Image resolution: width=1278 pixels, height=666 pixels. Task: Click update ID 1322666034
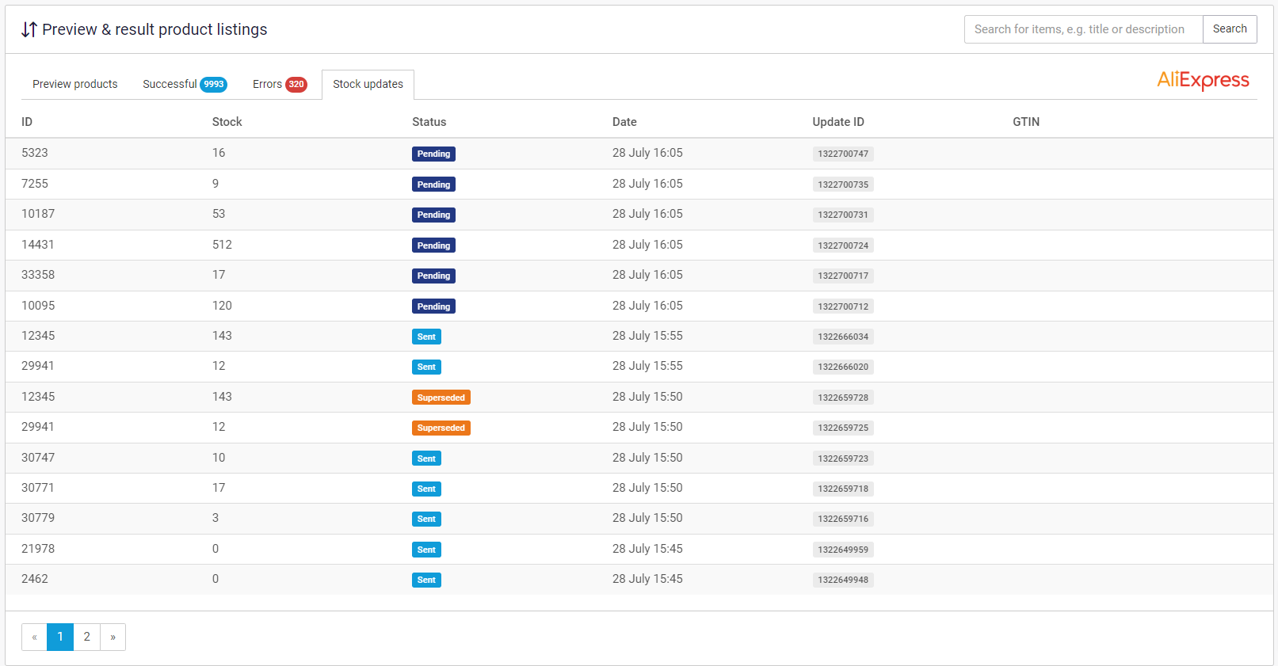tap(843, 337)
